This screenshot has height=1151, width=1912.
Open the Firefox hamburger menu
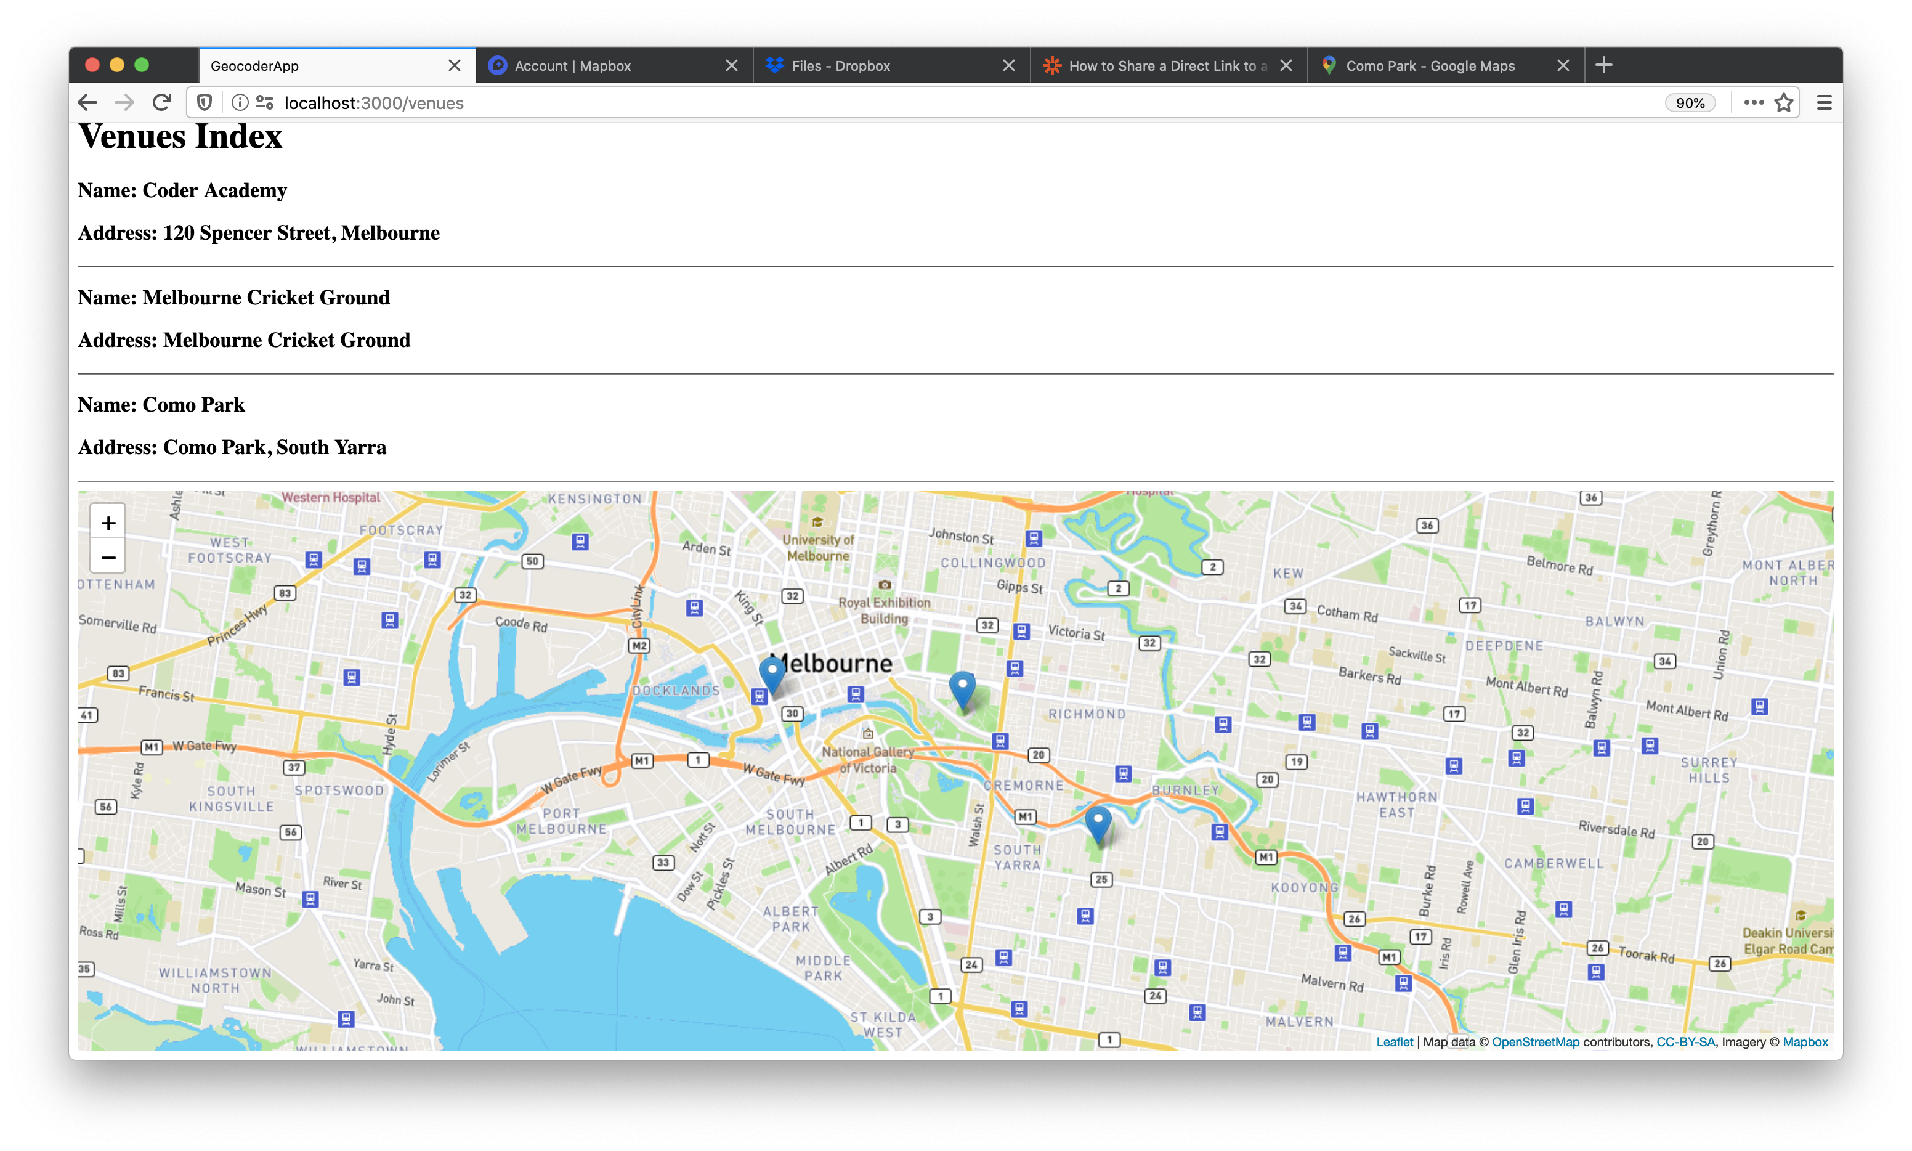pyautogui.click(x=1824, y=103)
